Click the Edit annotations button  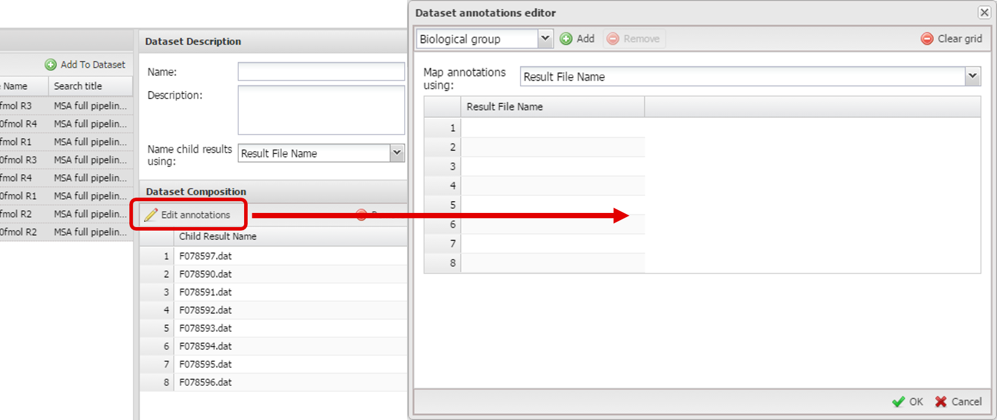pos(188,215)
